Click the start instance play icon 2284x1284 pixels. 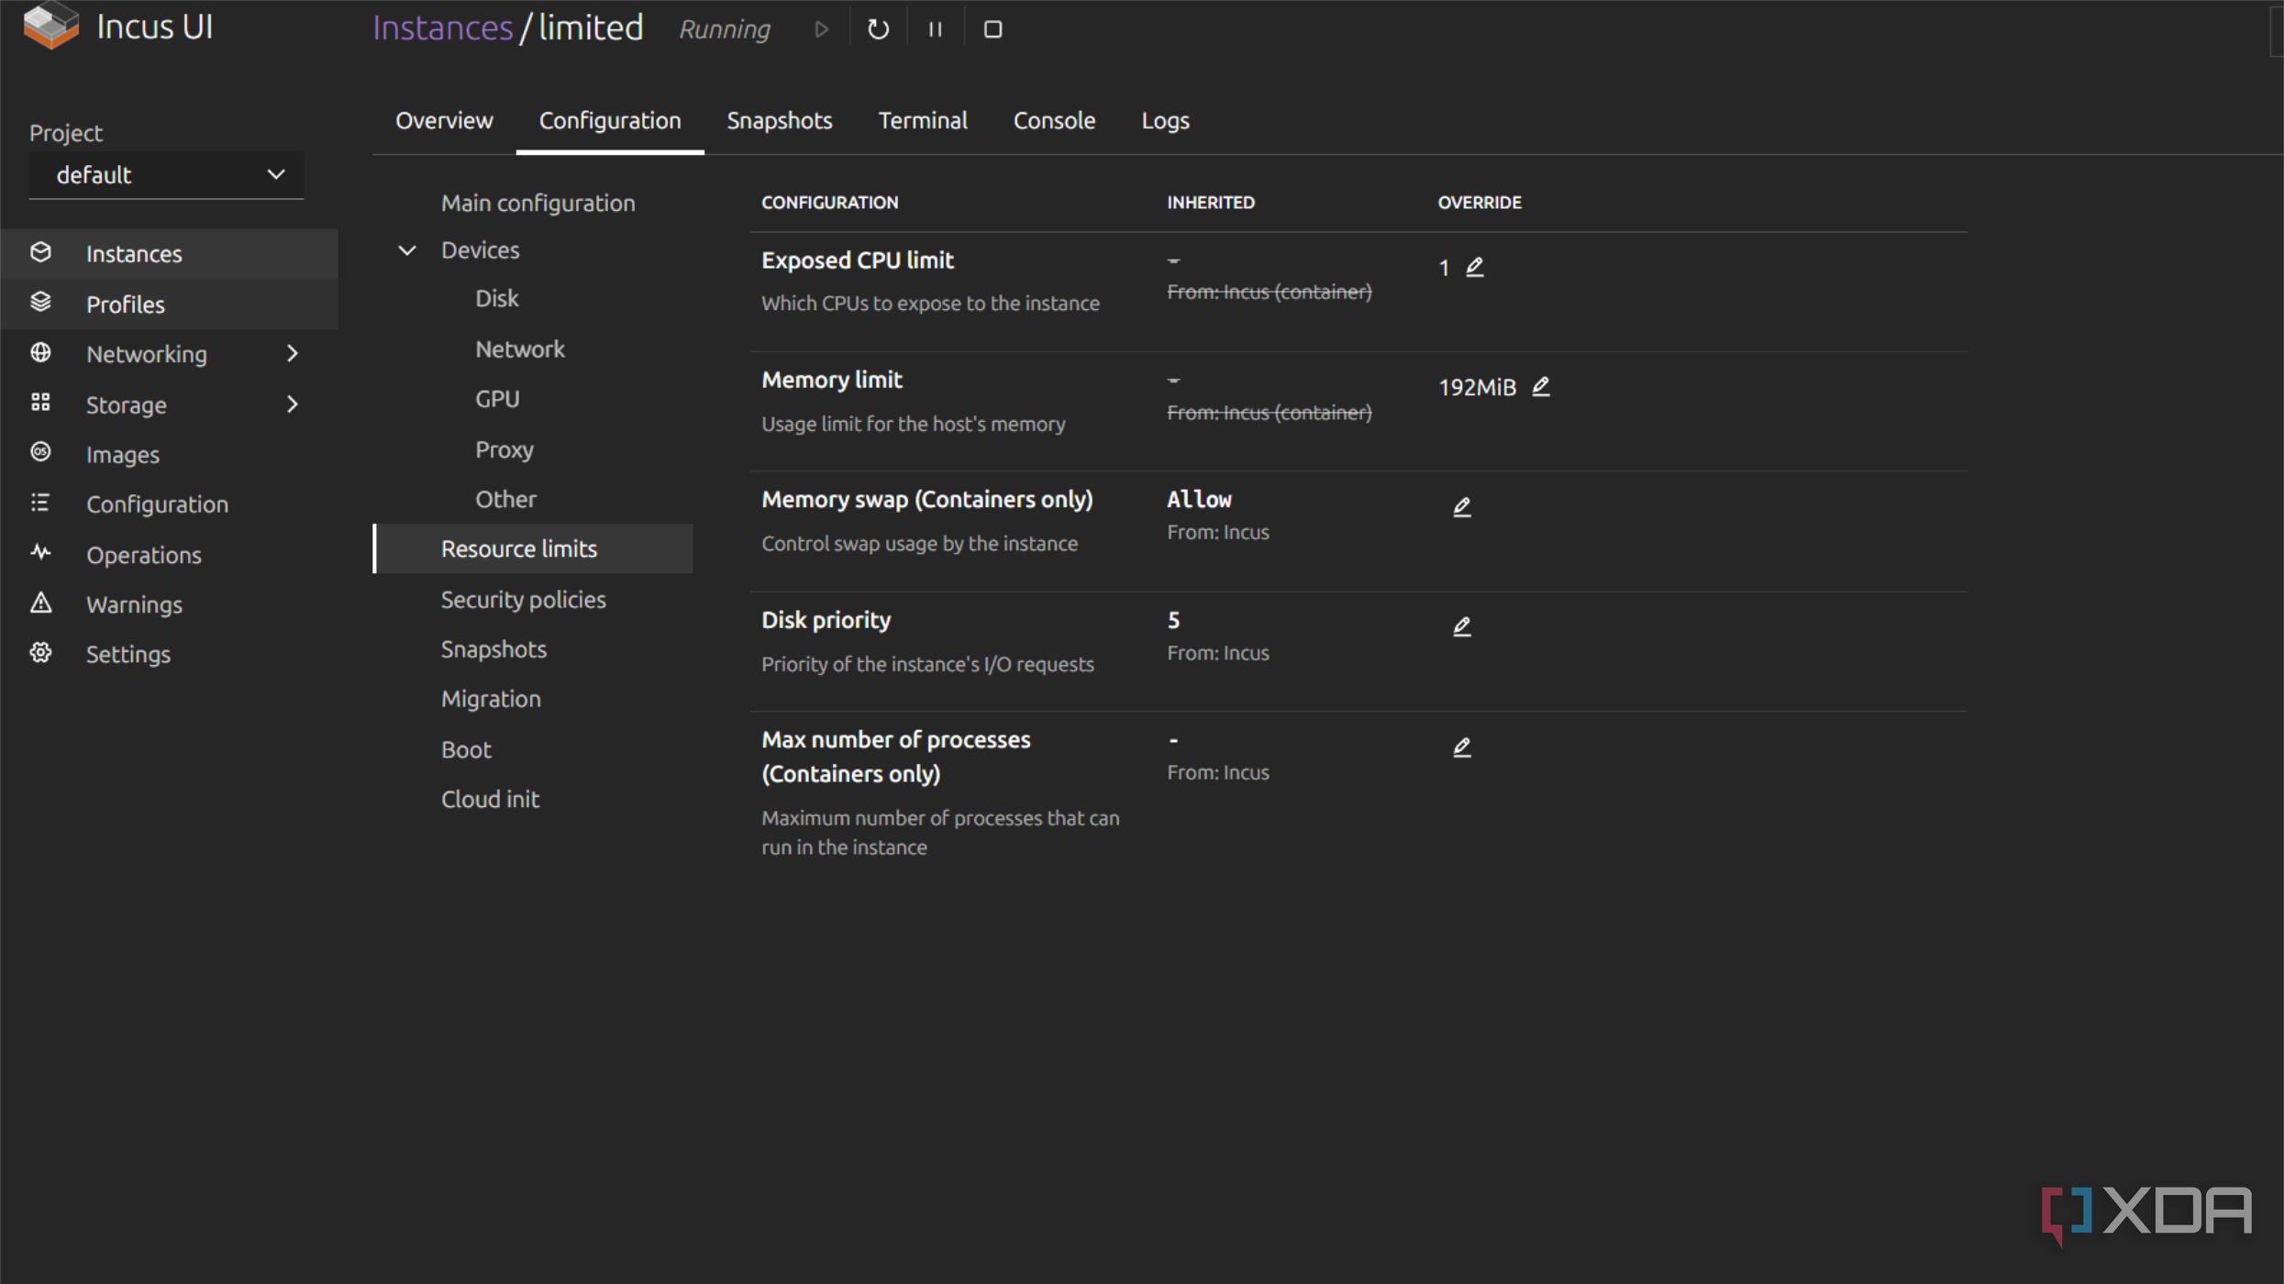click(x=822, y=29)
